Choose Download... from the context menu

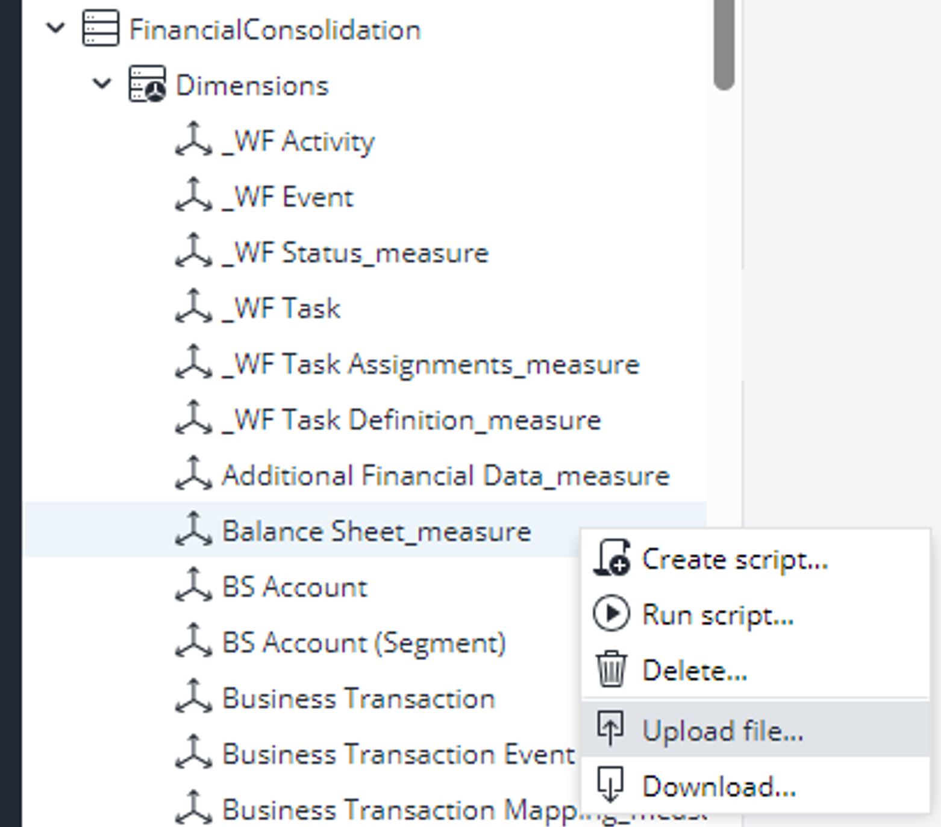click(755, 785)
